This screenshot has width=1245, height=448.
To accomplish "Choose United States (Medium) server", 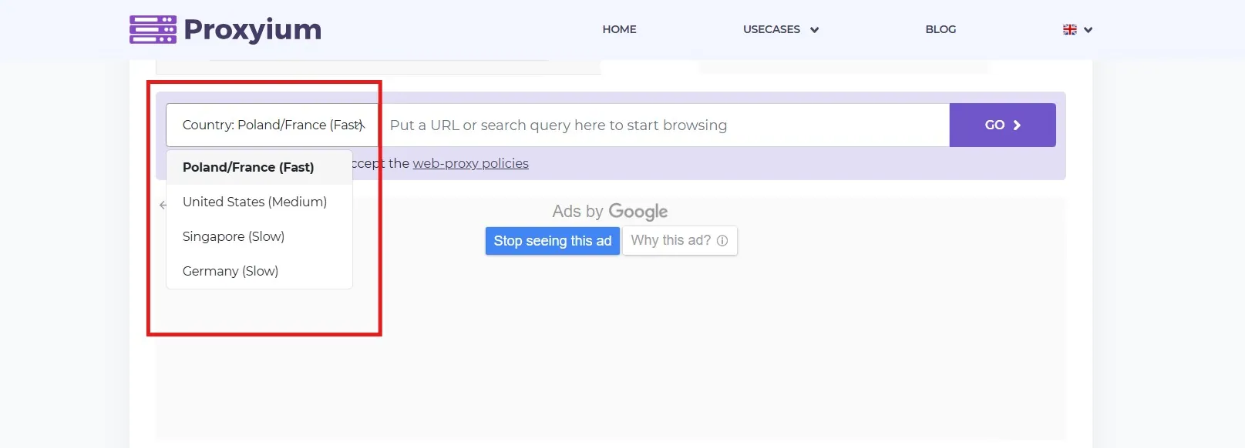I will click(259, 202).
